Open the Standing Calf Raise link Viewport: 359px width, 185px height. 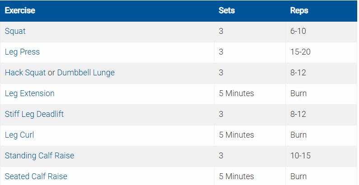point(39,156)
